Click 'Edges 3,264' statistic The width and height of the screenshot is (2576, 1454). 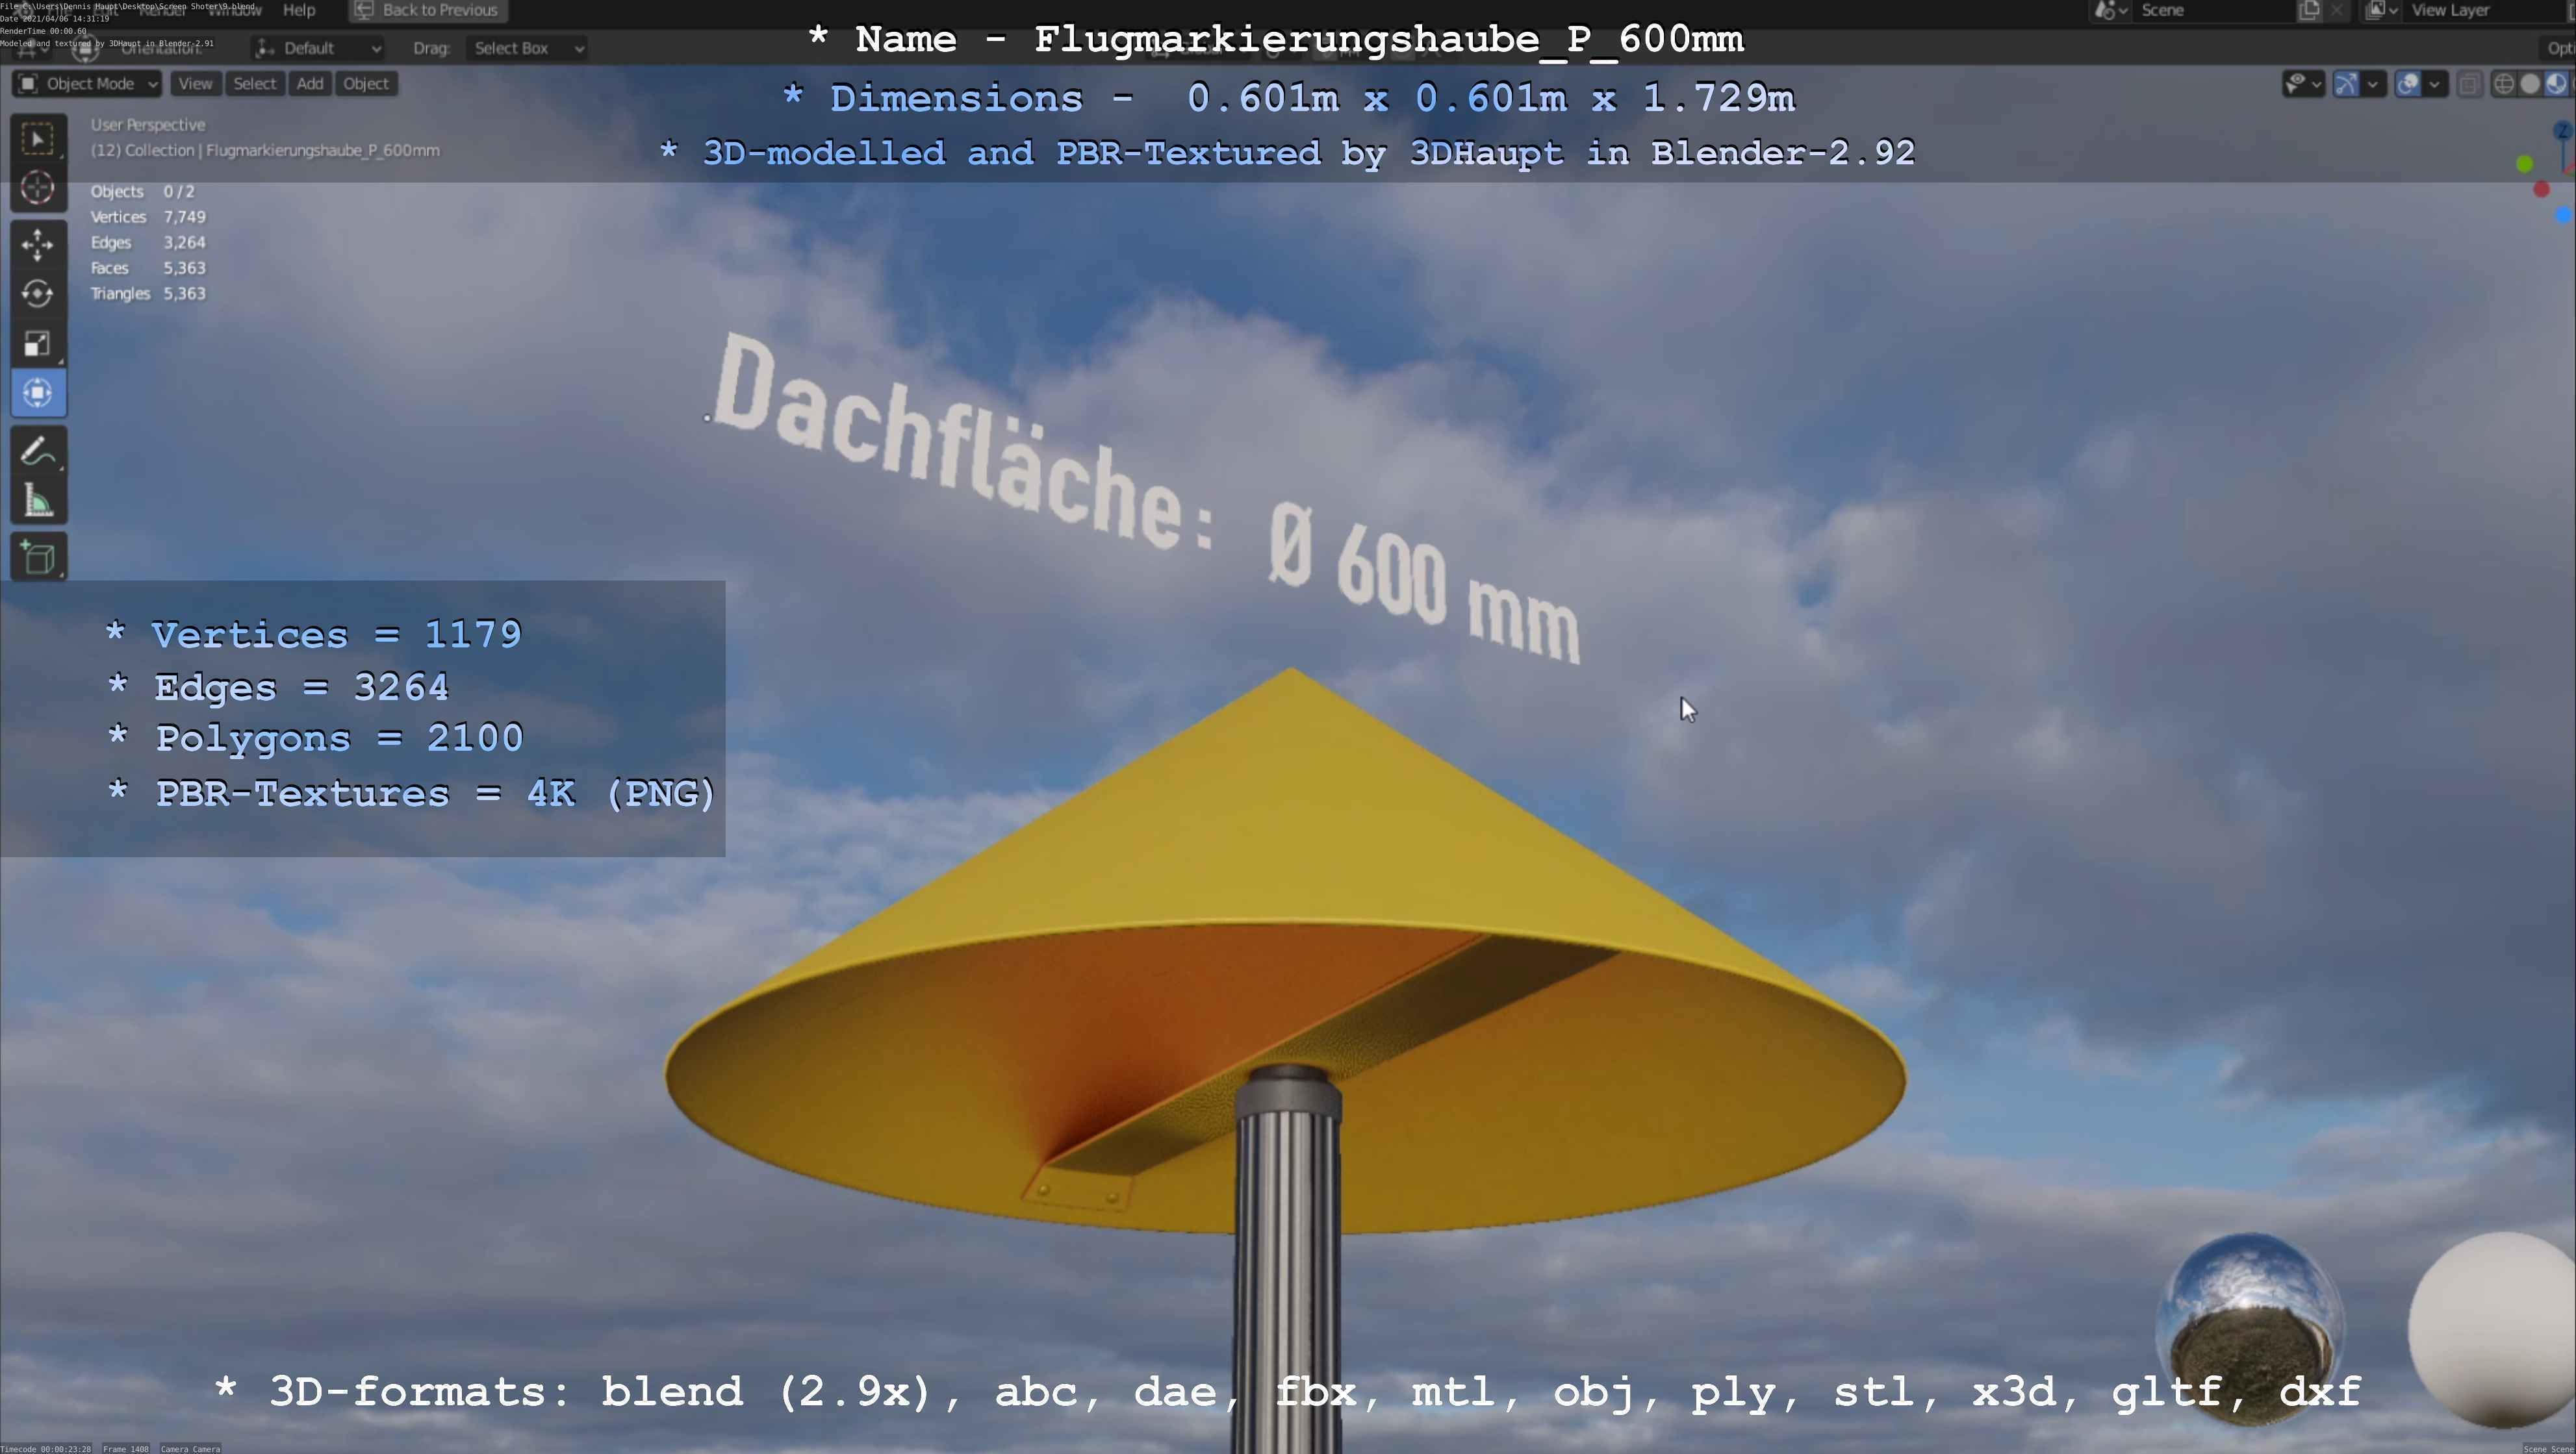click(x=148, y=243)
